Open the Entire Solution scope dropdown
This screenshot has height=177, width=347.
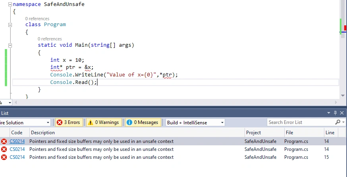25,123
